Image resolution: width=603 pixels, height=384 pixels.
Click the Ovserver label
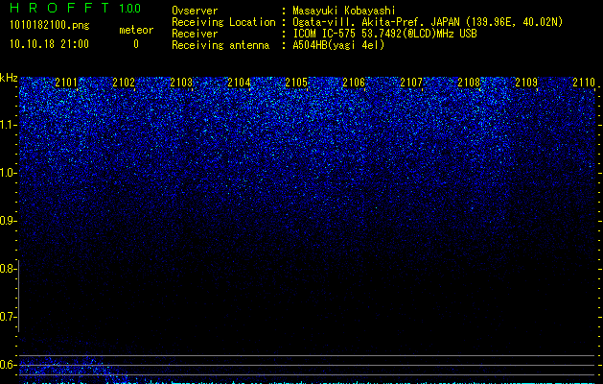click(x=195, y=11)
